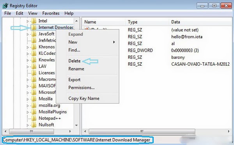Image resolution: width=234 pixels, height=145 pixels.
Task: Click the tree pane horizontal scrollbar thumb
Action: [x=31, y=131]
